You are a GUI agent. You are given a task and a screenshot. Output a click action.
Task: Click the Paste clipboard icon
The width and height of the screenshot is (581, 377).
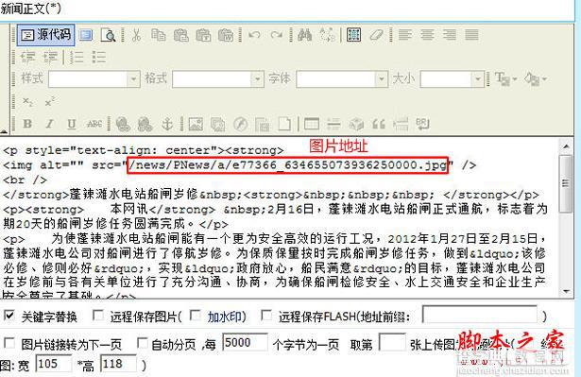180,35
